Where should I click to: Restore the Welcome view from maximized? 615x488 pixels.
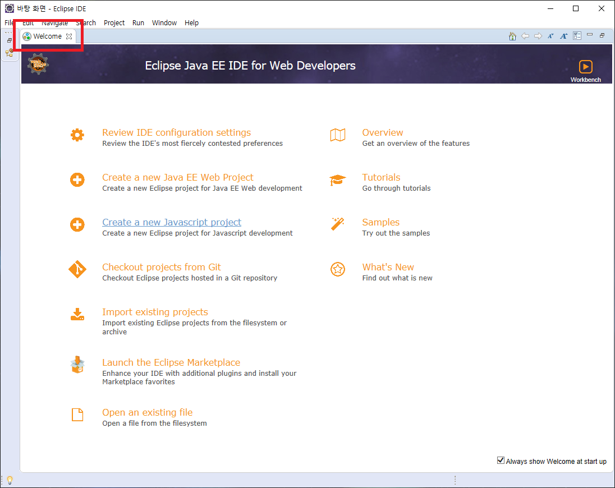(x=602, y=35)
